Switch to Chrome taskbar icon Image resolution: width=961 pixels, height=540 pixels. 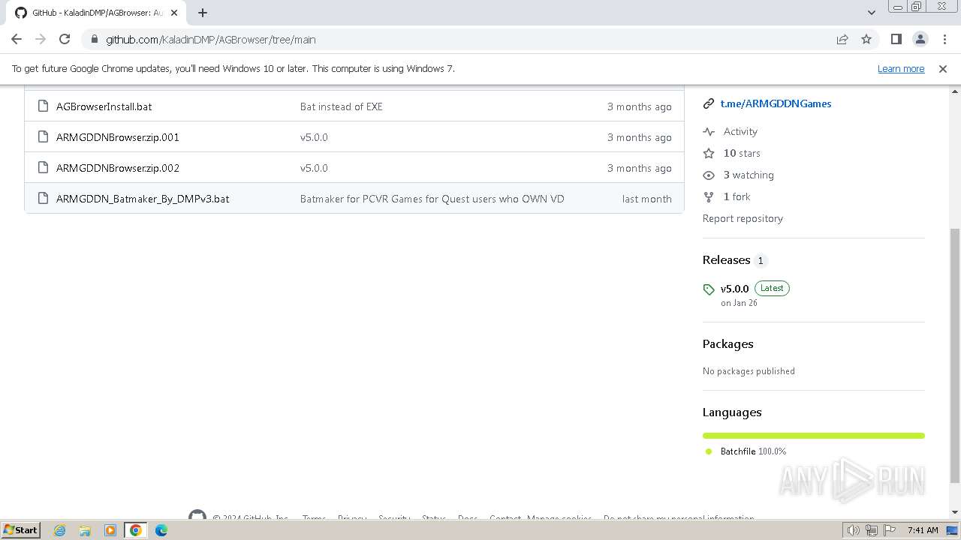tap(135, 529)
